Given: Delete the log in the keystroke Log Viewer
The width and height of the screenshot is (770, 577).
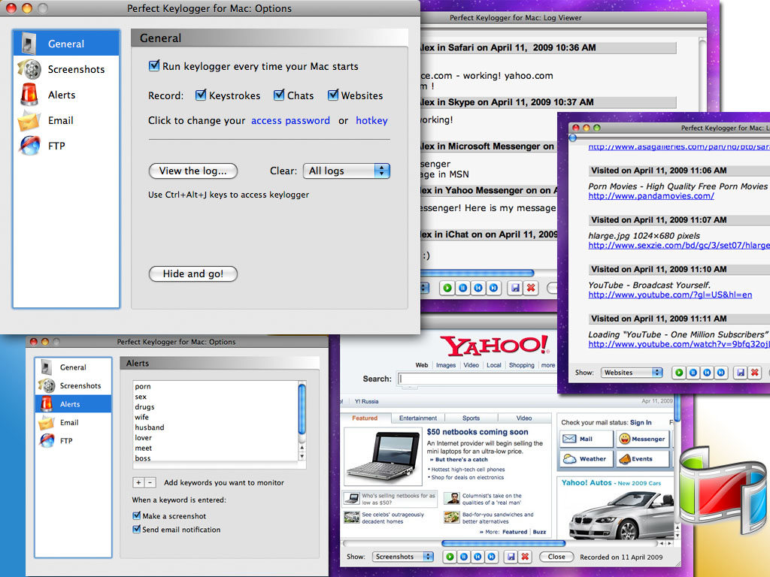Looking at the screenshot, I should pos(531,288).
